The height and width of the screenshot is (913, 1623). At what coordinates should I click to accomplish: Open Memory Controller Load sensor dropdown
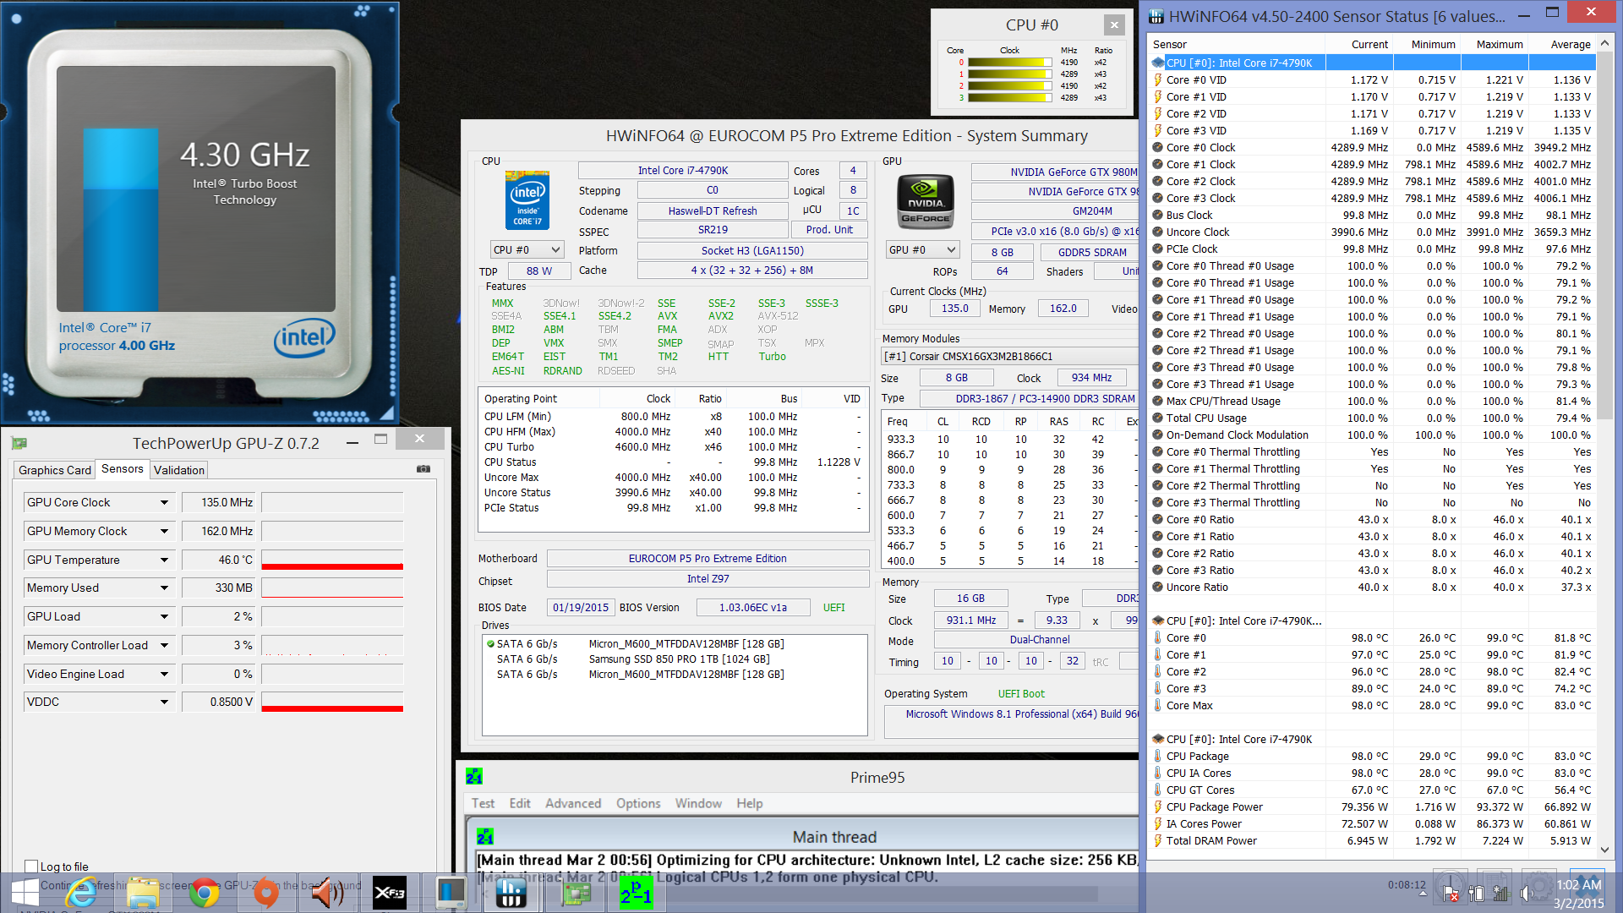click(x=164, y=645)
